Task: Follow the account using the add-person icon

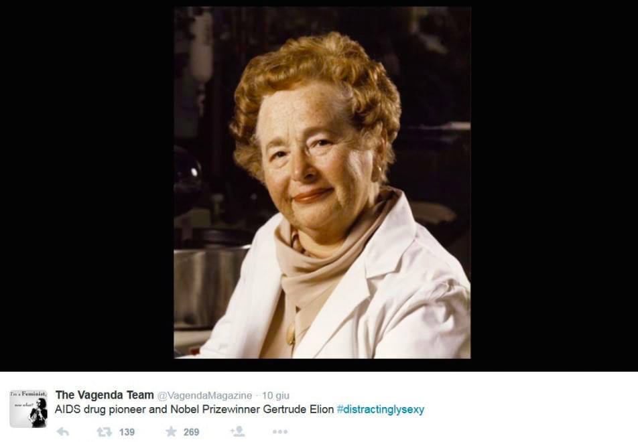Action: [x=238, y=431]
